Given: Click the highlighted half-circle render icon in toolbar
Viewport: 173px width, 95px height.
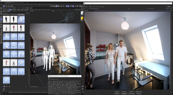Looking at the screenshot, I should click(57, 6).
